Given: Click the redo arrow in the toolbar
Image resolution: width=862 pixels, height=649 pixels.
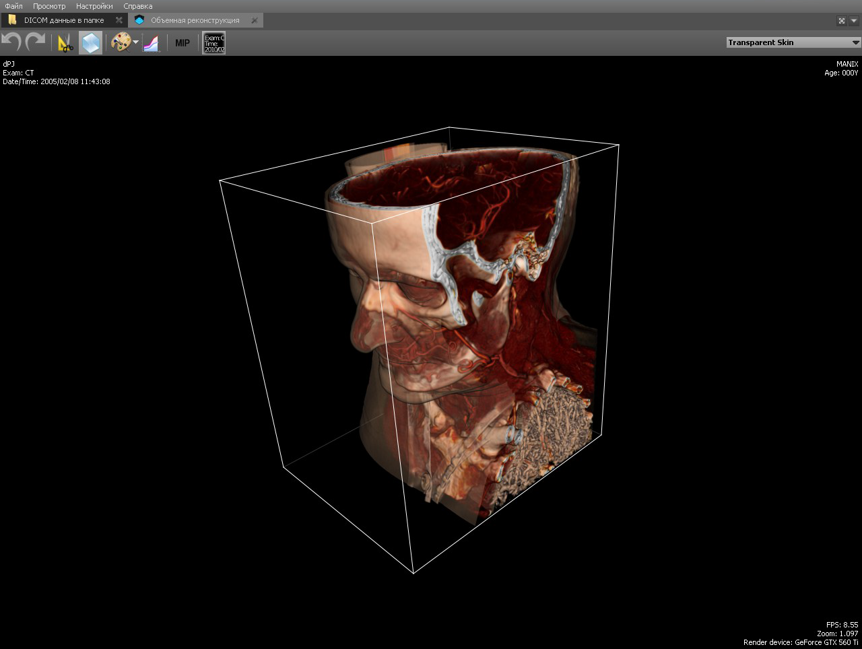Looking at the screenshot, I should [x=35, y=42].
